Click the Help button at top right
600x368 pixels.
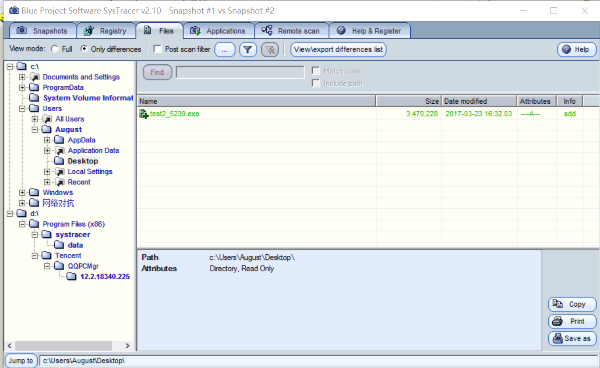coord(577,49)
